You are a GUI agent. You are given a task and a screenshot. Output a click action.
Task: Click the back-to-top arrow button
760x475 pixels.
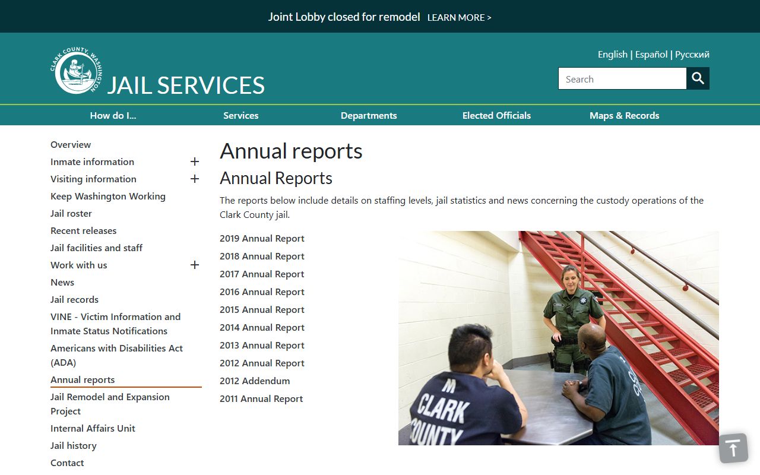[733, 448]
